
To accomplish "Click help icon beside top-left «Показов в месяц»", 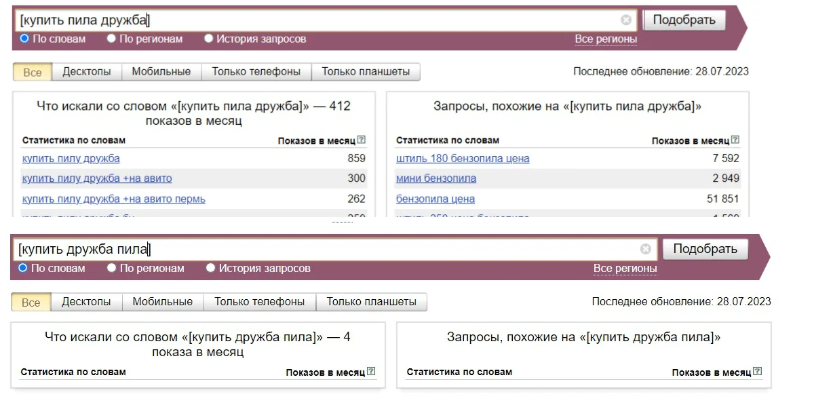I will [362, 140].
